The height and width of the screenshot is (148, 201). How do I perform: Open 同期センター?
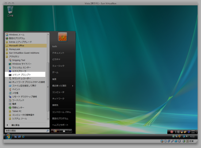(x=26, y=108)
